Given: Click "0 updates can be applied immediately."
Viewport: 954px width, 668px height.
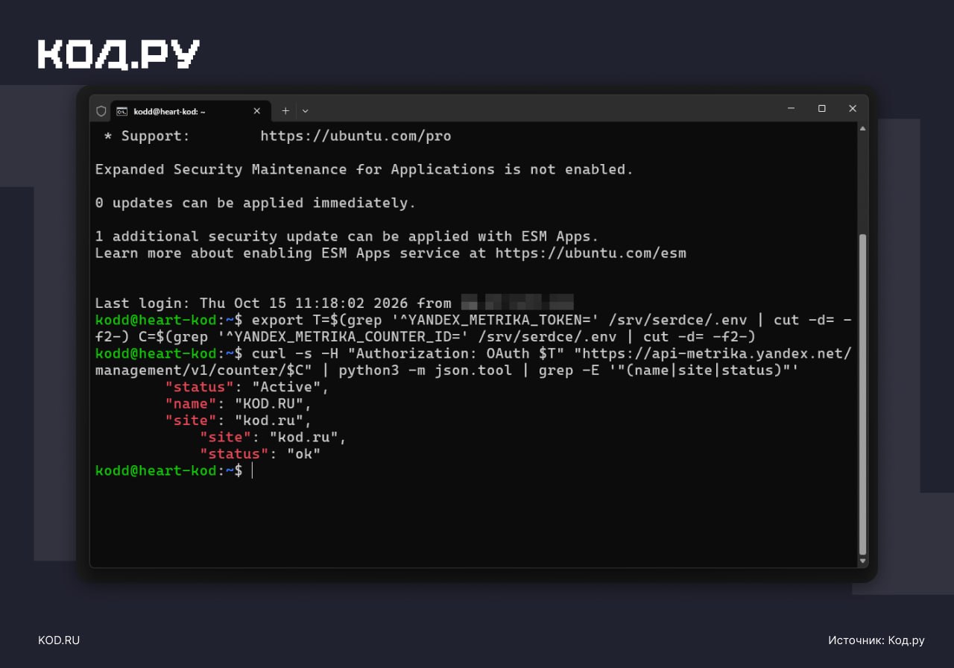Looking at the screenshot, I should tap(256, 203).
